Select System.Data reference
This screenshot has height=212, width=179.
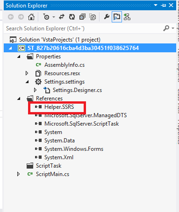59,141
